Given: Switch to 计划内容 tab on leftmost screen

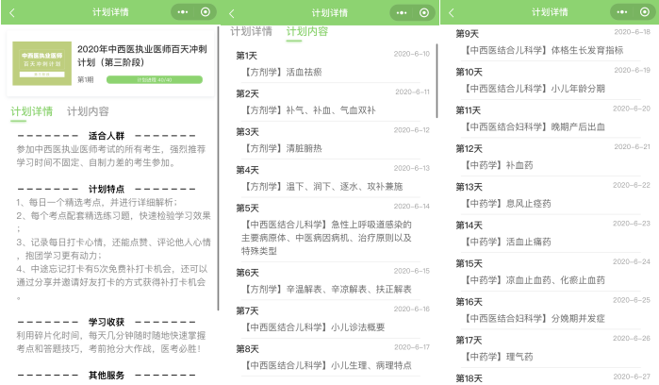Looking at the screenshot, I should click(88, 111).
